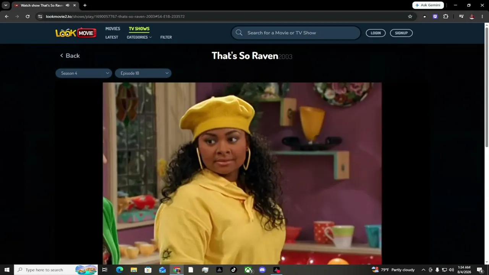This screenshot has width=489, height=275.
Task: Bookmark this page with the star icon
Action: [x=410, y=16]
